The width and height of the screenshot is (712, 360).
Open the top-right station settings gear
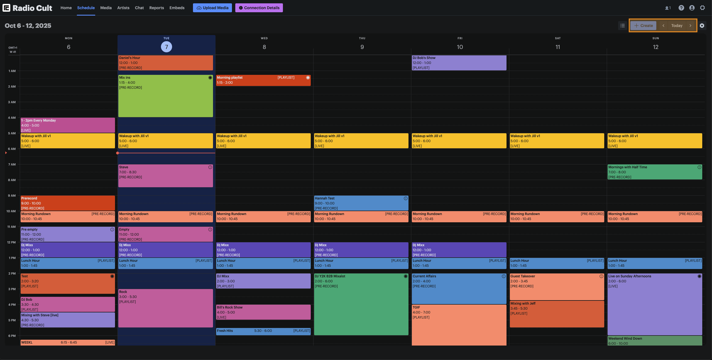tap(702, 8)
